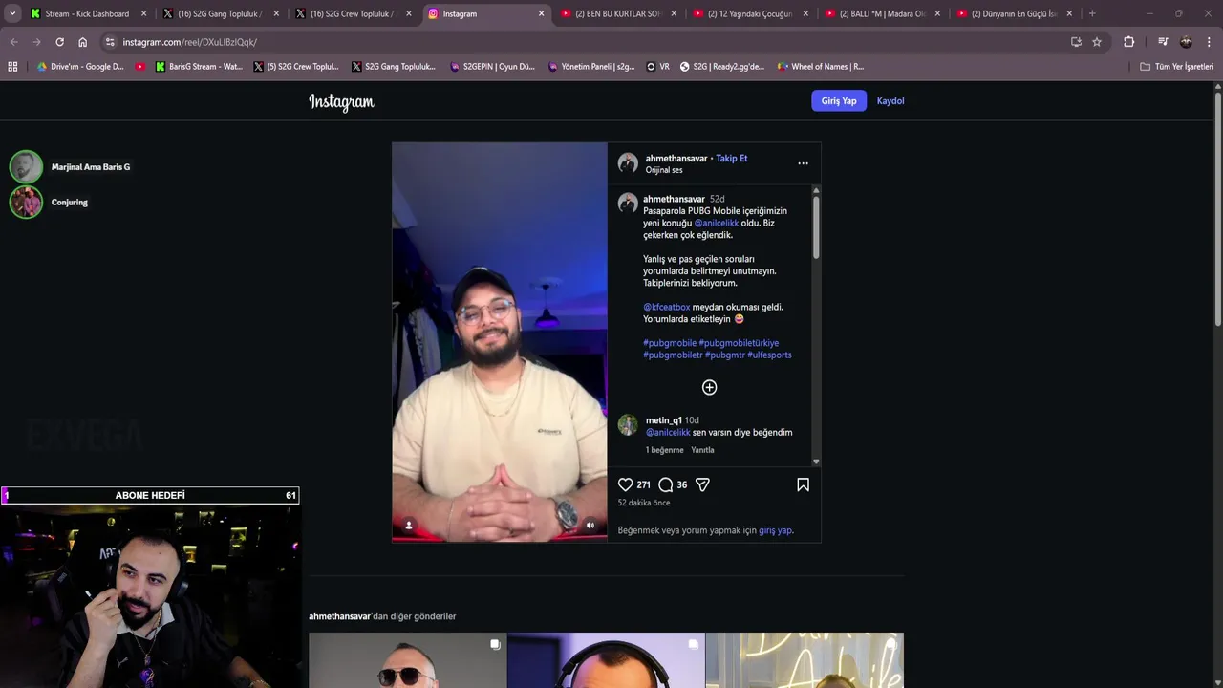Load more comments with plus circle
This screenshot has height=688, width=1223.
coord(709,387)
